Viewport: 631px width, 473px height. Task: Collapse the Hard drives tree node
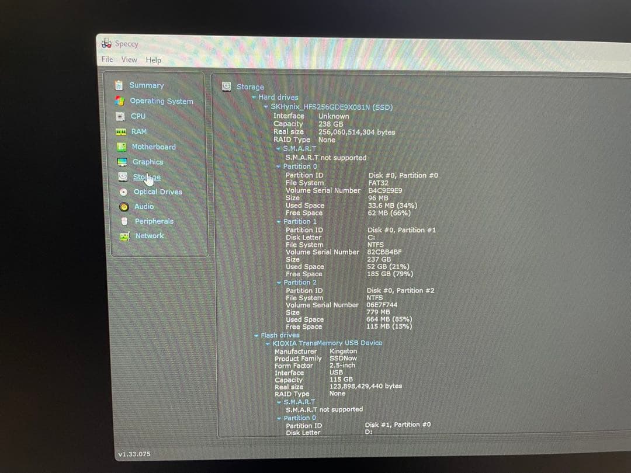(x=254, y=97)
